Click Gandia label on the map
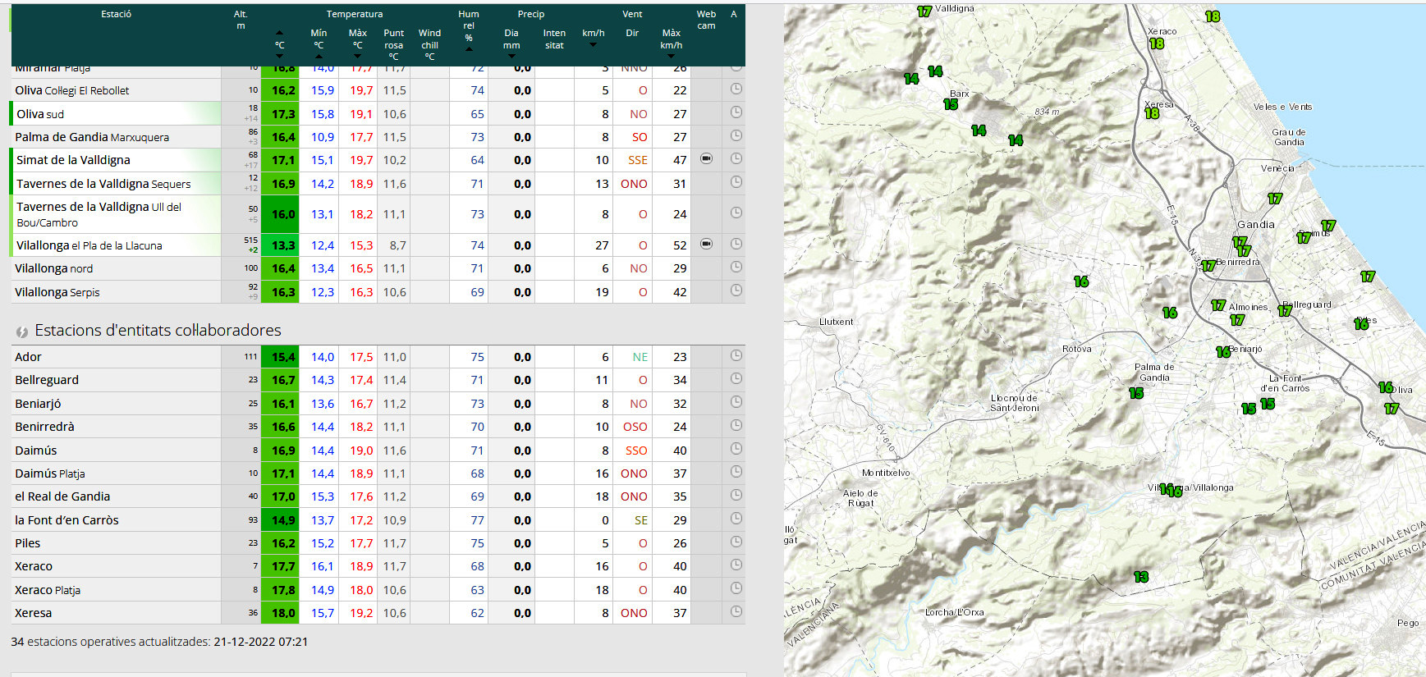 pyautogui.click(x=1256, y=225)
